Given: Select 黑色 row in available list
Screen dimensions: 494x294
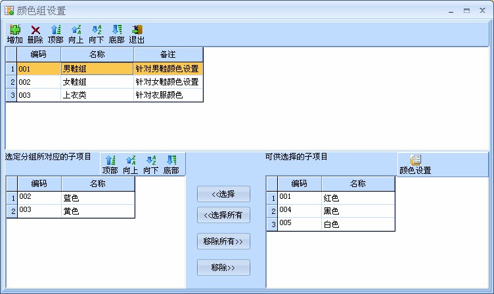Looking at the screenshot, I should tap(357, 211).
